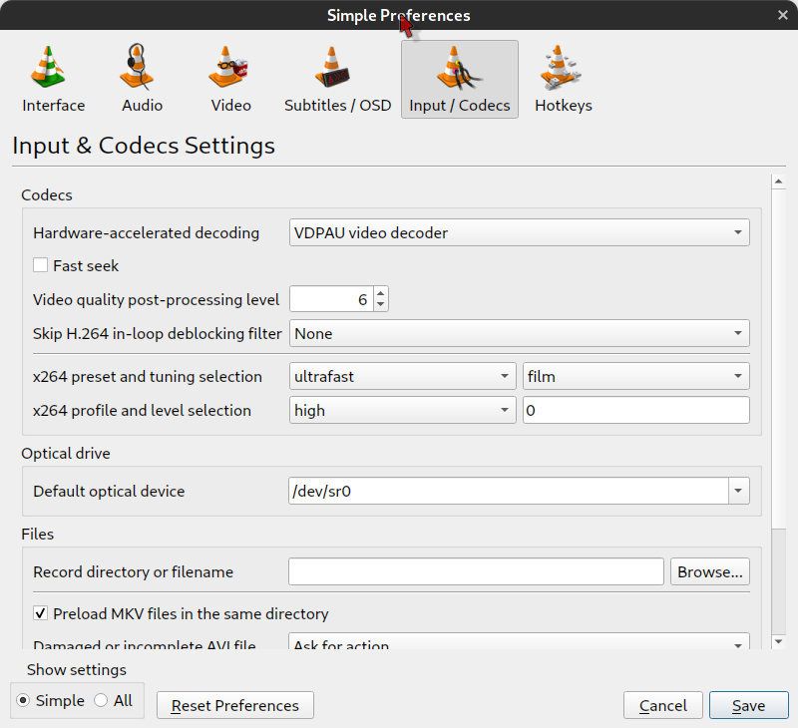Click the Input & Codecs Settings heading
Screen dimensions: 798x728
[x=144, y=146]
